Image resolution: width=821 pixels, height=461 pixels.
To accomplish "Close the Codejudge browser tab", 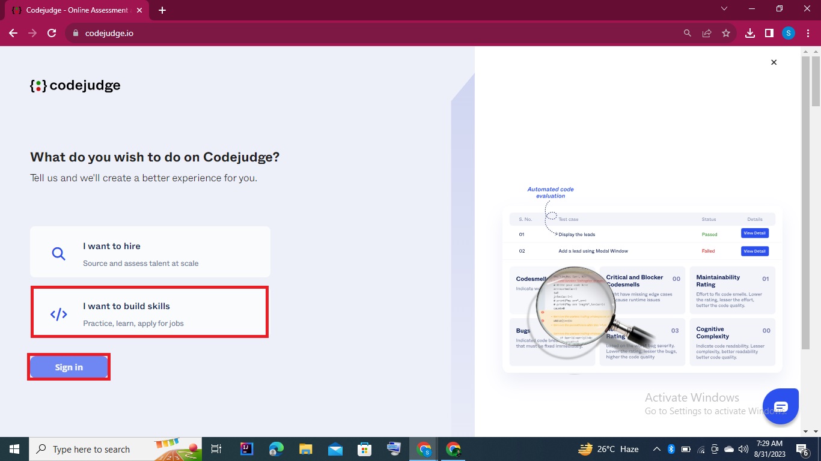I will point(141,10).
